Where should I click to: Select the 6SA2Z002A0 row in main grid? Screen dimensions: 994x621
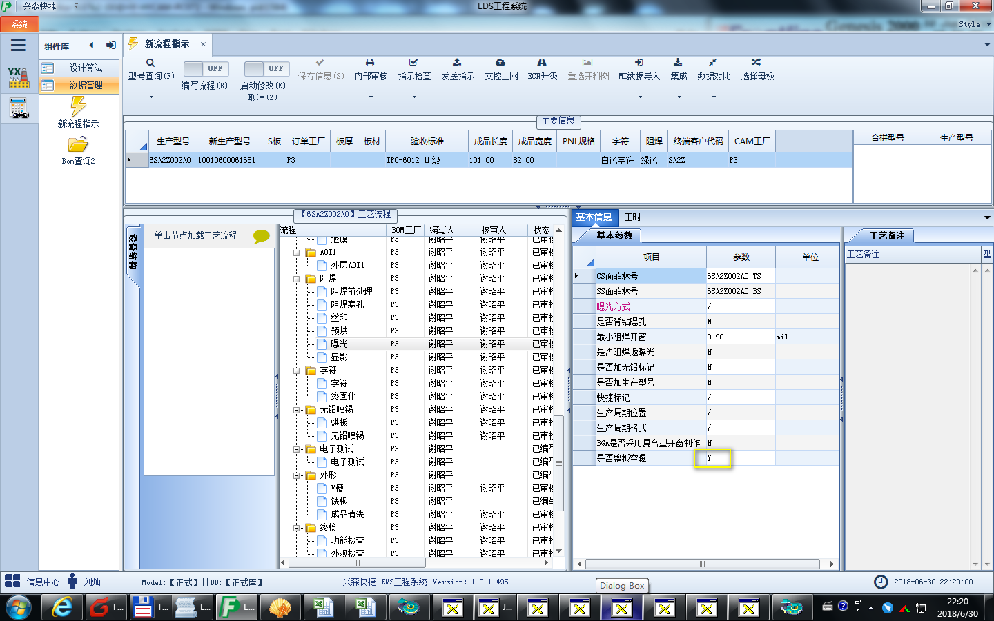(489, 160)
